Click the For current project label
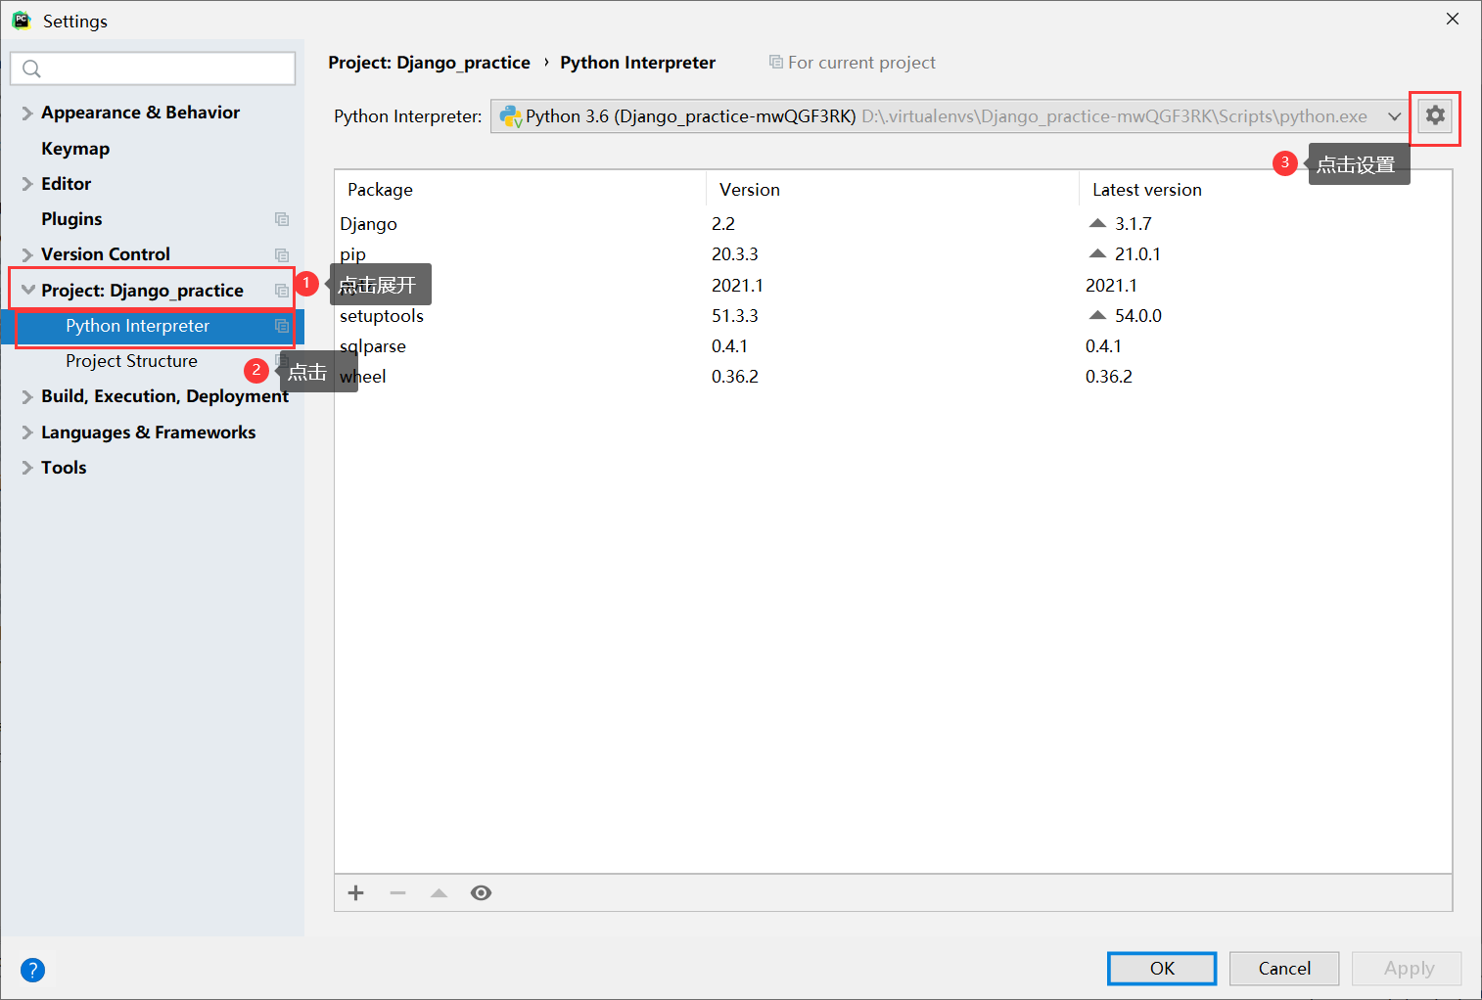Image resolution: width=1482 pixels, height=1000 pixels. pos(861,63)
